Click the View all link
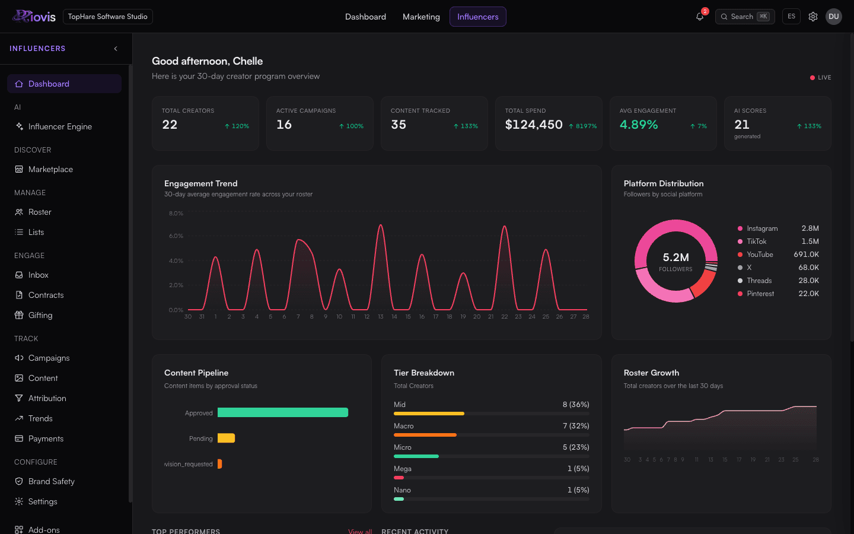This screenshot has height=534, width=854. [360, 531]
